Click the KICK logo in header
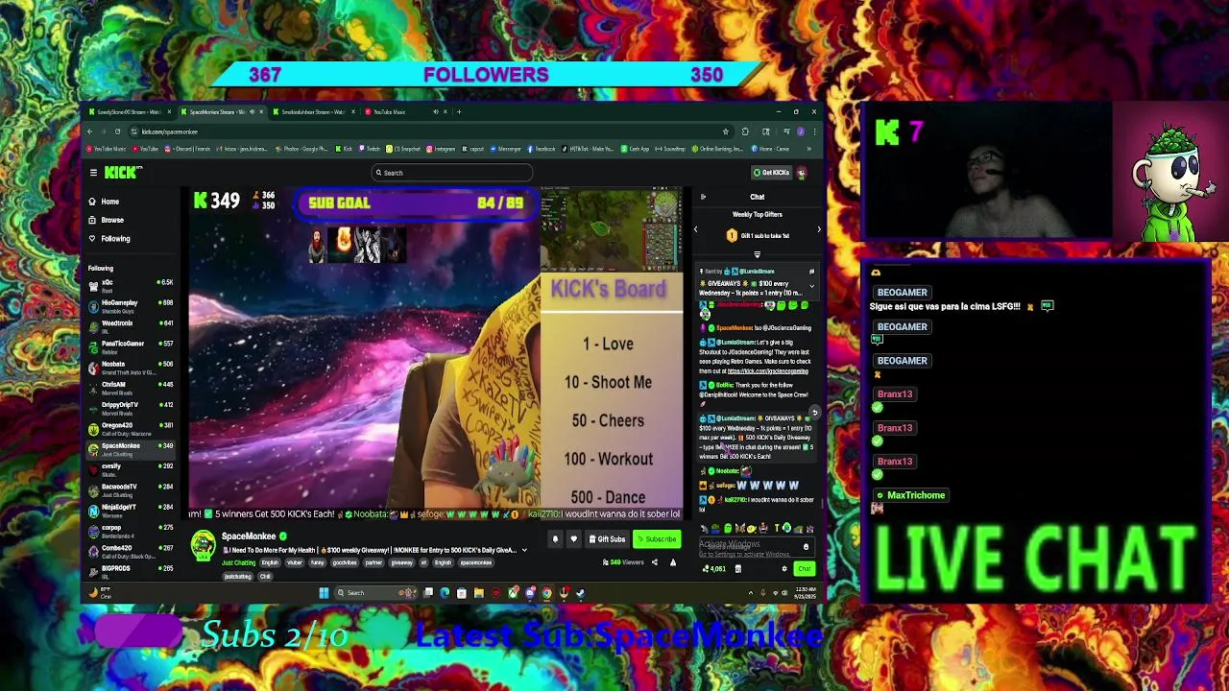This screenshot has width=1229, height=691. (x=123, y=173)
